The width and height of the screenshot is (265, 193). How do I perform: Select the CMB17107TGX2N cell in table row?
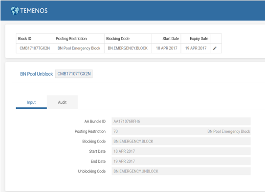(x=35, y=48)
